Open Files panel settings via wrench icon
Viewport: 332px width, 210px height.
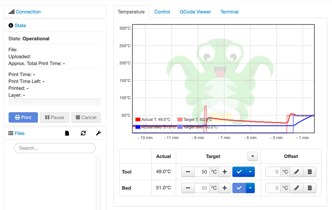98,133
